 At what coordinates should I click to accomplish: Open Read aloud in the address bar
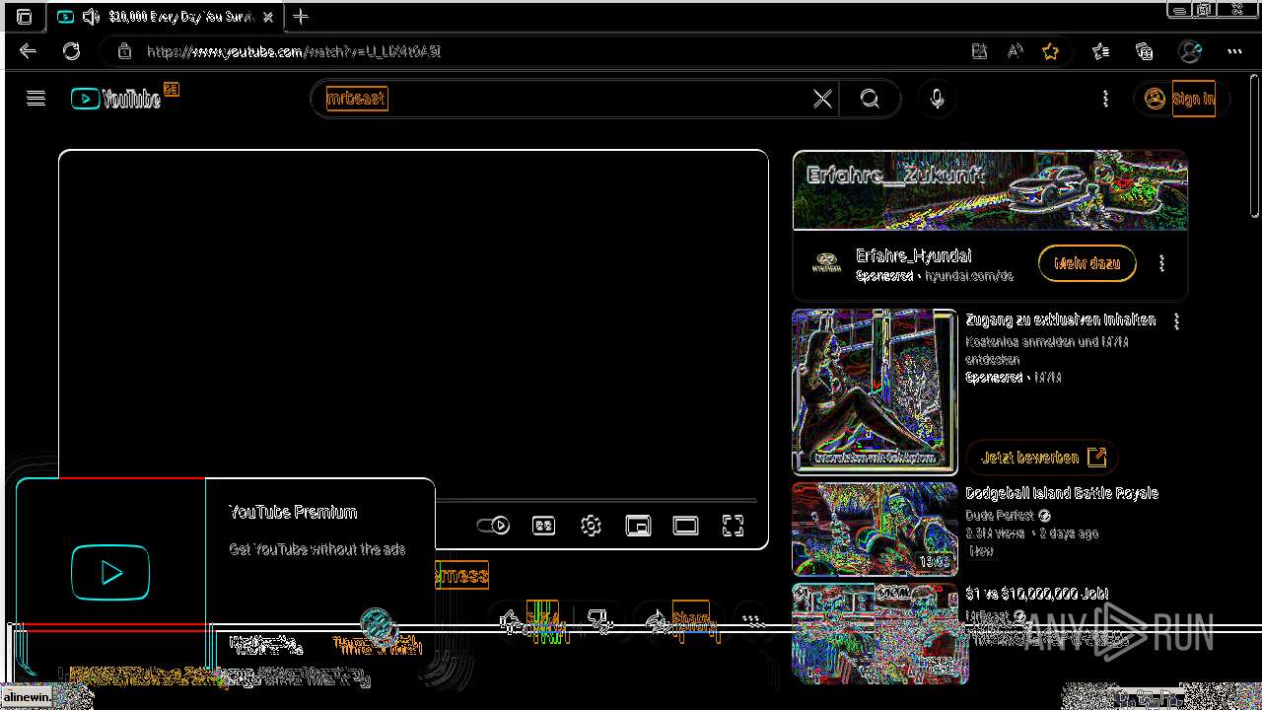[x=1015, y=51]
